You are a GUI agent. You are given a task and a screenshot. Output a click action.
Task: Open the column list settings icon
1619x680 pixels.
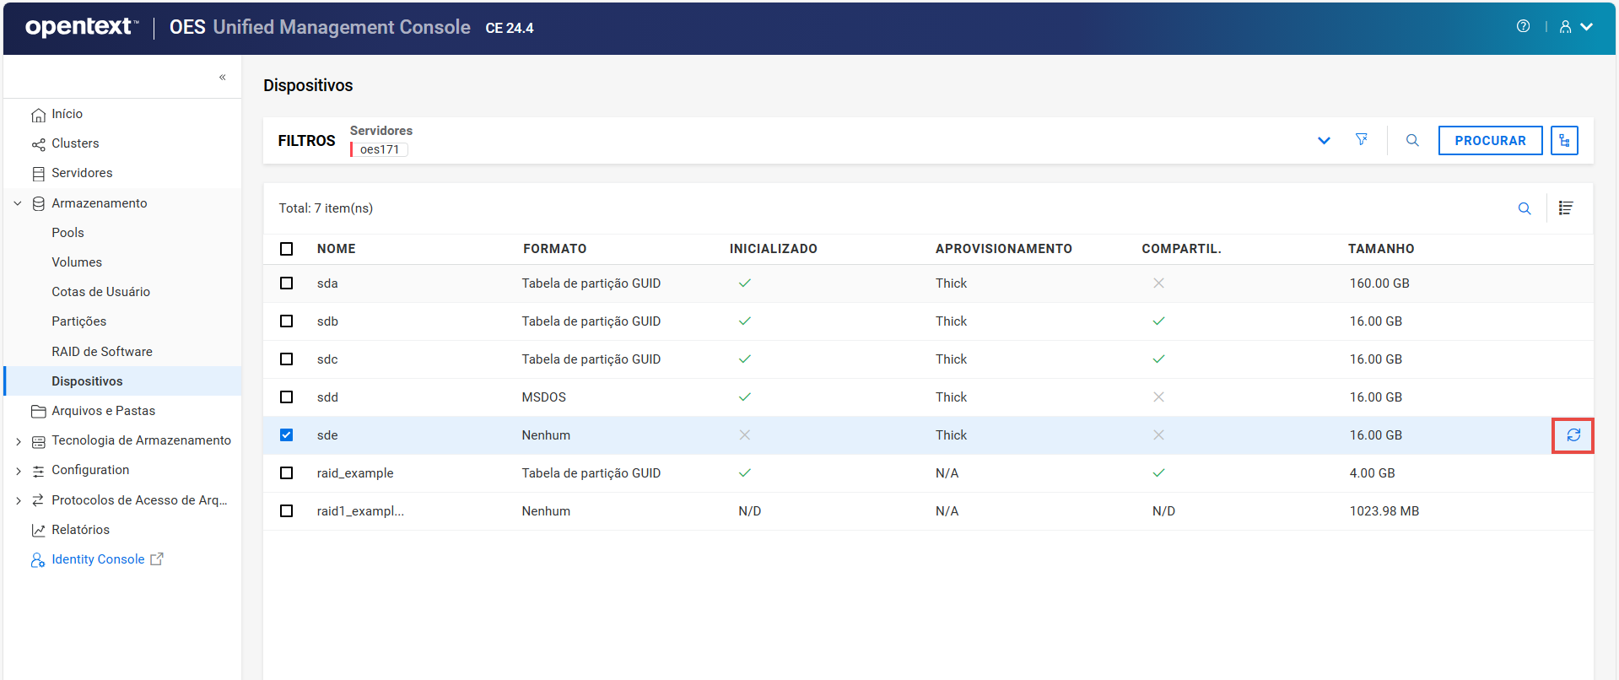point(1565,208)
